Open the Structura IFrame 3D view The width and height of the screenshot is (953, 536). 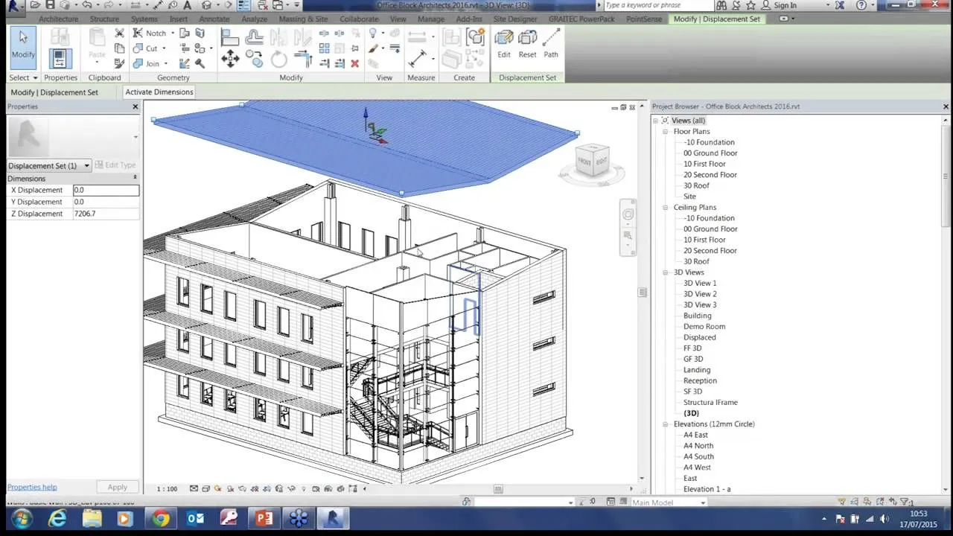(710, 403)
